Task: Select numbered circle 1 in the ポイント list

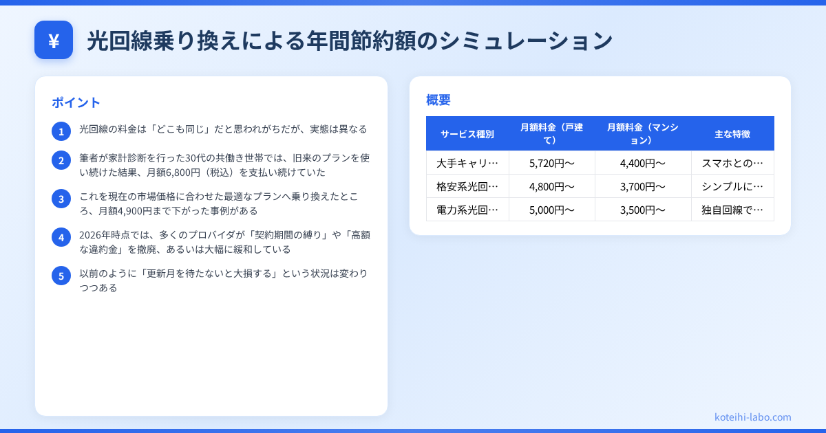Action: click(x=61, y=131)
